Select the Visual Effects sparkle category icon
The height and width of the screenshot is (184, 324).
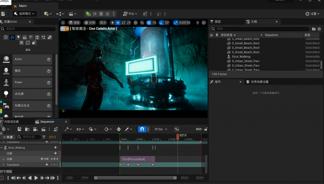(43, 37)
